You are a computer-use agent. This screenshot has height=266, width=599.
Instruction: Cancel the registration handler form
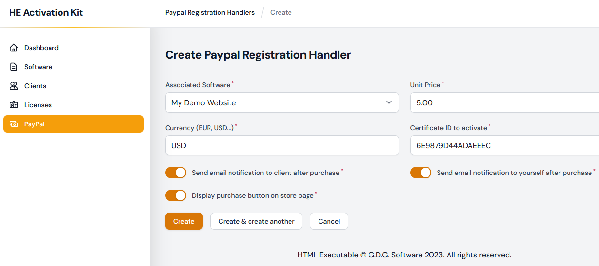tap(329, 221)
